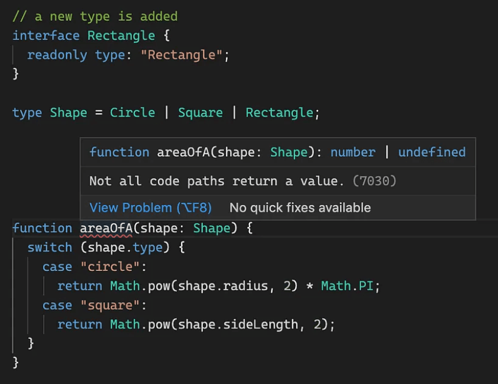
Task: Click Rectangle in the Shape type union
Action: [279, 112]
